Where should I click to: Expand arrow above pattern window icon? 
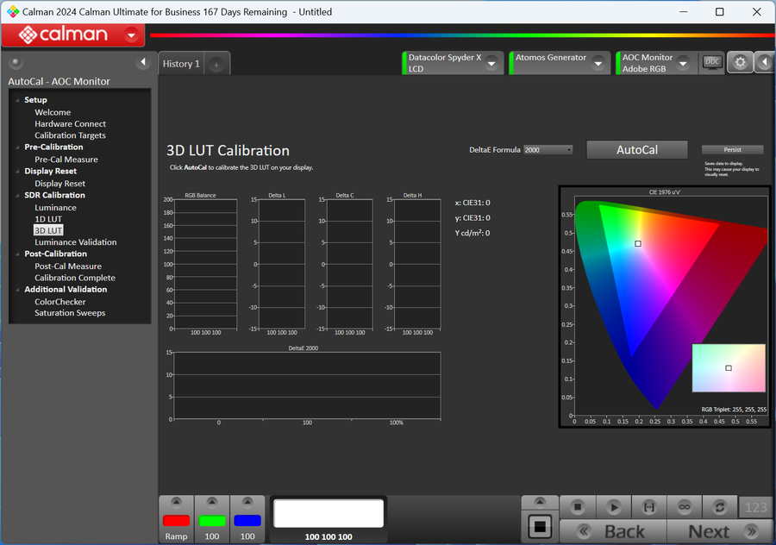coord(540,502)
